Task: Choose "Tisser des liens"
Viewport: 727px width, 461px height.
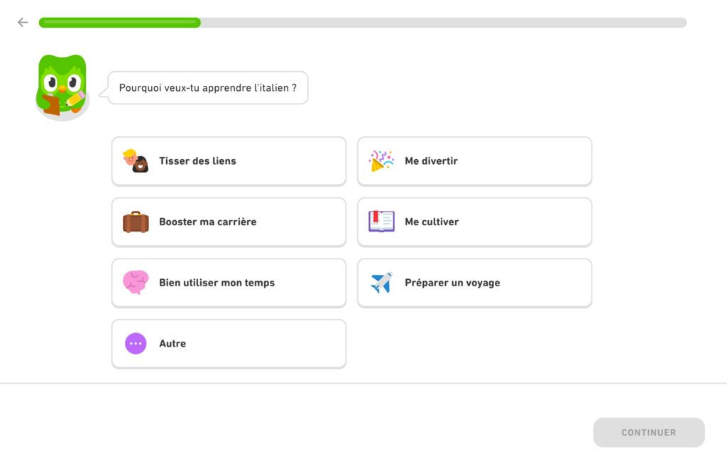Action: tap(229, 161)
